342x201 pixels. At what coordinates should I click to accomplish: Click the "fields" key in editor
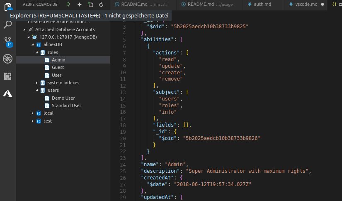[166, 125]
